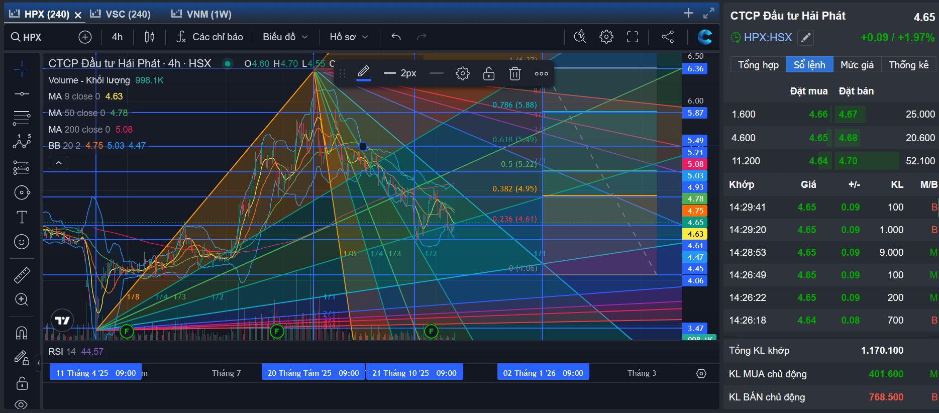
Task: Toggle visibility of all drawings (eye icon)
Action: tap(22, 404)
